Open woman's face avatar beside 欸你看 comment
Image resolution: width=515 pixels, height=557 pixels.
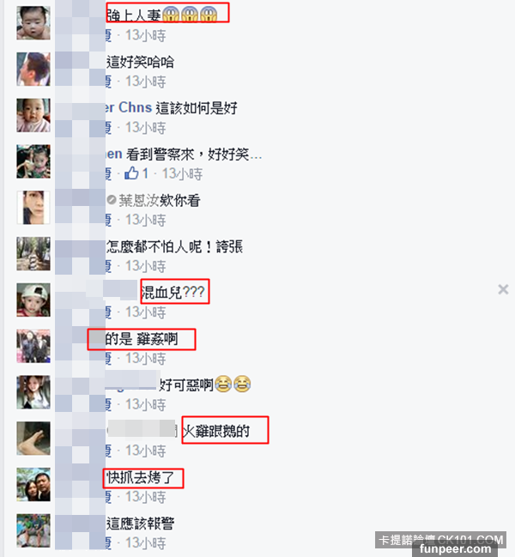[x=33, y=208]
